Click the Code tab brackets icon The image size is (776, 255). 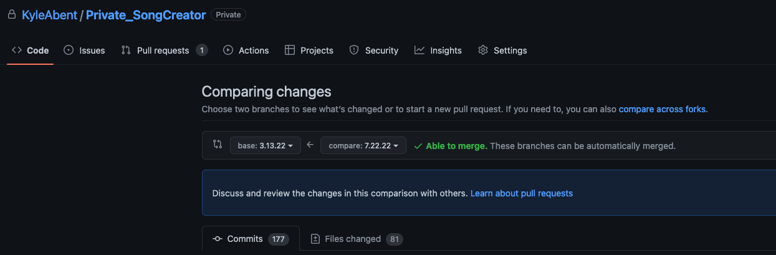coord(17,51)
